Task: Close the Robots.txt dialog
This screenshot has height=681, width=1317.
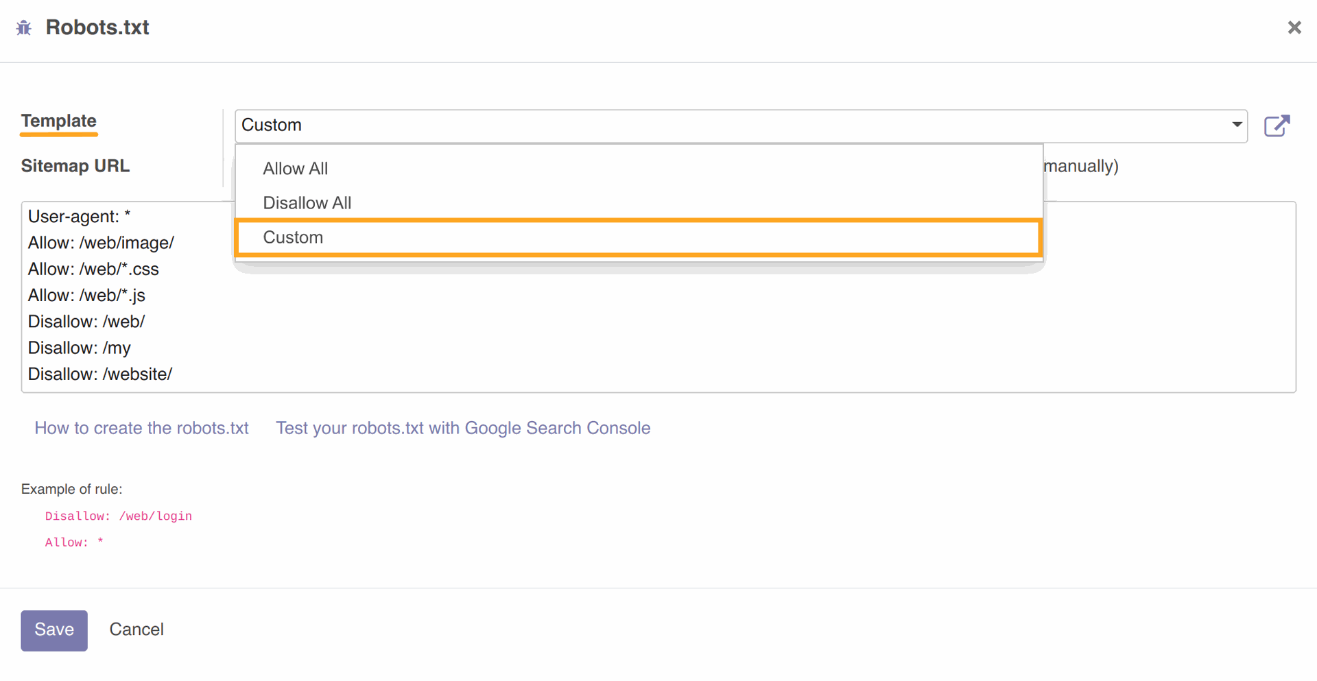Action: tap(1294, 27)
